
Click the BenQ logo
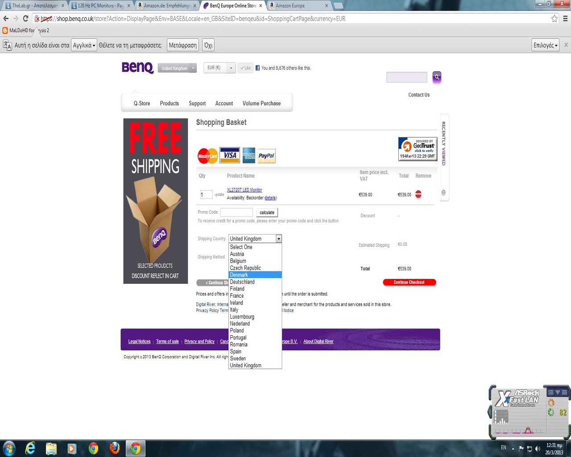pyautogui.click(x=138, y=67)
